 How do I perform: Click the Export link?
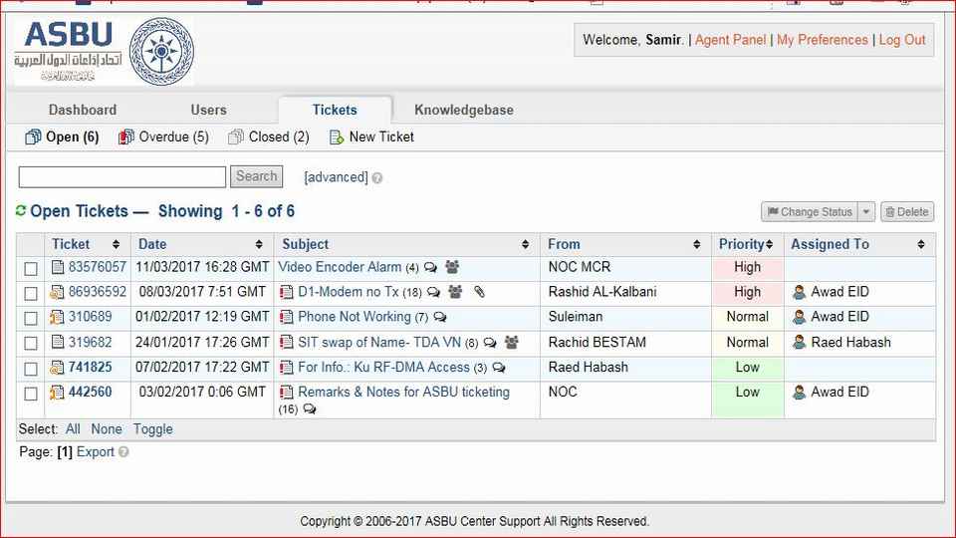pos(96,452)
